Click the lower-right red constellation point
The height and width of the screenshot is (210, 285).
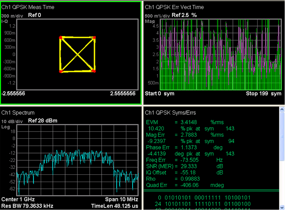tap(94, 71)
